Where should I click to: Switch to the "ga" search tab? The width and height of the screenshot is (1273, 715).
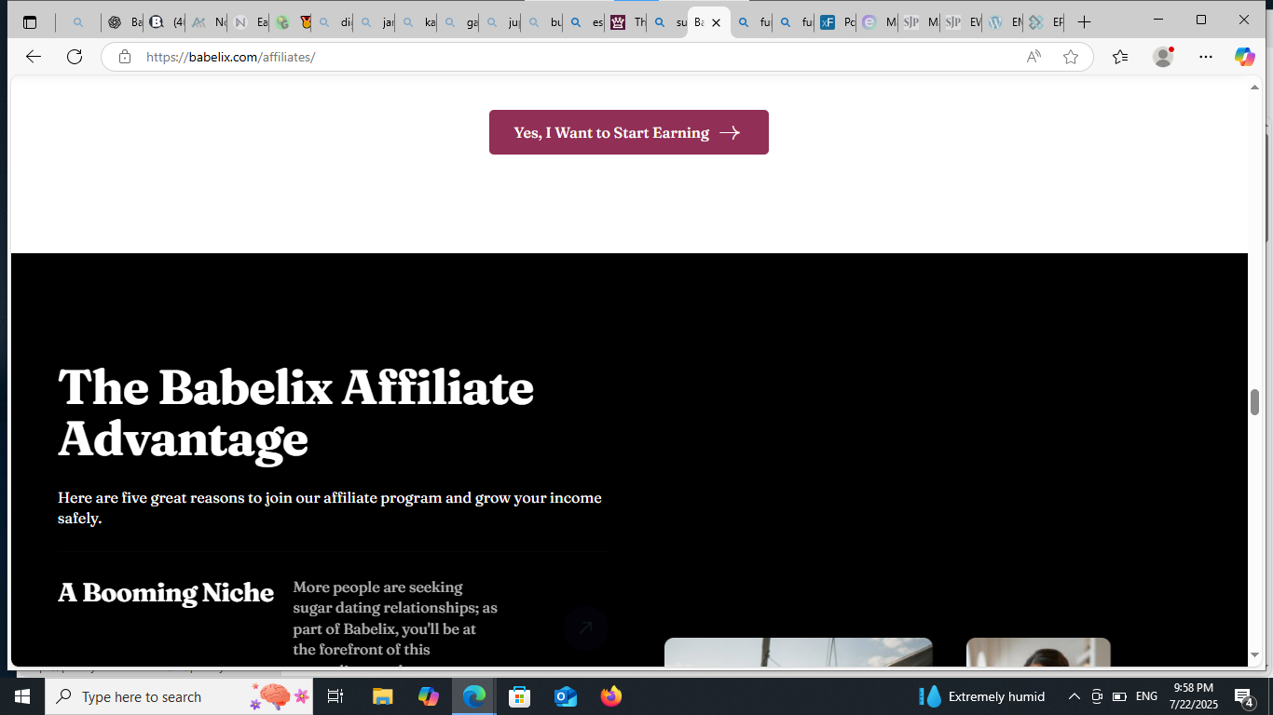(x=460, y=22)
